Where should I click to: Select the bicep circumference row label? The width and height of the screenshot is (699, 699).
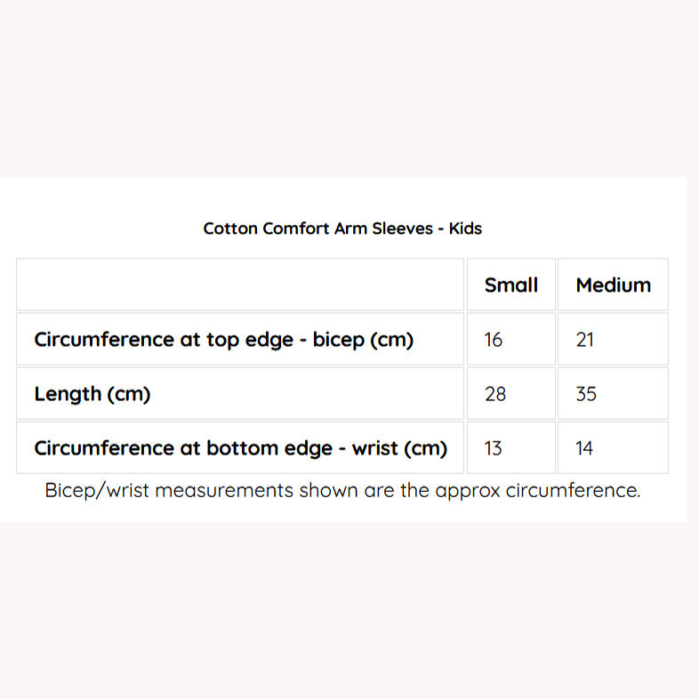pyautogui.click(x=223, y=340)
